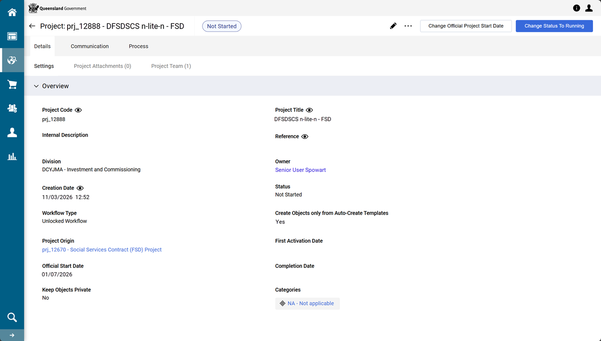Click the NA - Not applicable category chip

308,304
